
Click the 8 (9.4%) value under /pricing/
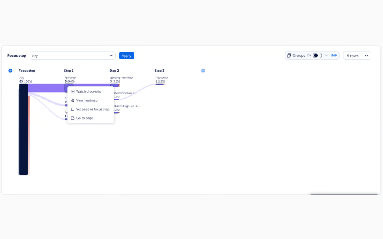pos(70,81)
